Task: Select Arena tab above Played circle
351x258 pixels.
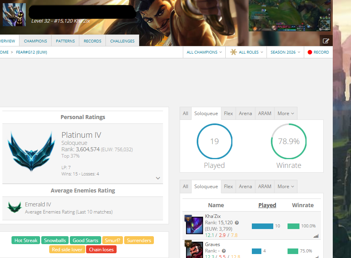Action: point(246,114)
